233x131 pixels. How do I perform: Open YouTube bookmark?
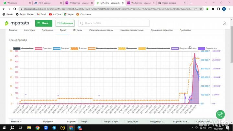(55, 14)
